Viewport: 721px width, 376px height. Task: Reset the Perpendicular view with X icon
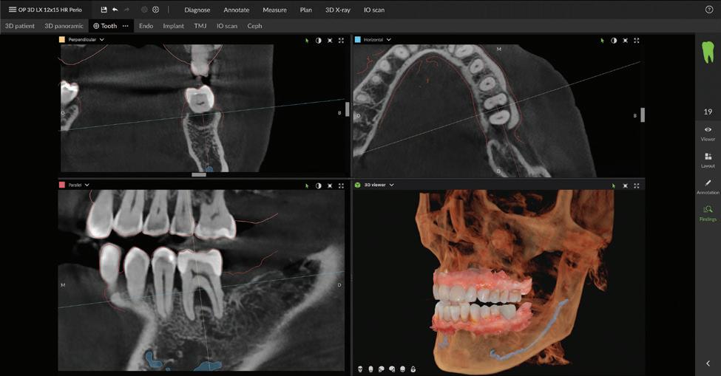point(330,41)
